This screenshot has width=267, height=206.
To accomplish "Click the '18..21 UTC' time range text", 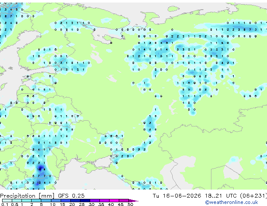I will tap(221, 196).
